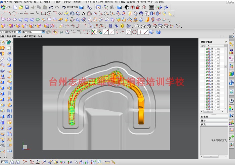Open the Reuse Library books tab
The width and height of the screenshot is (235, 165).
tap(231, 74)
